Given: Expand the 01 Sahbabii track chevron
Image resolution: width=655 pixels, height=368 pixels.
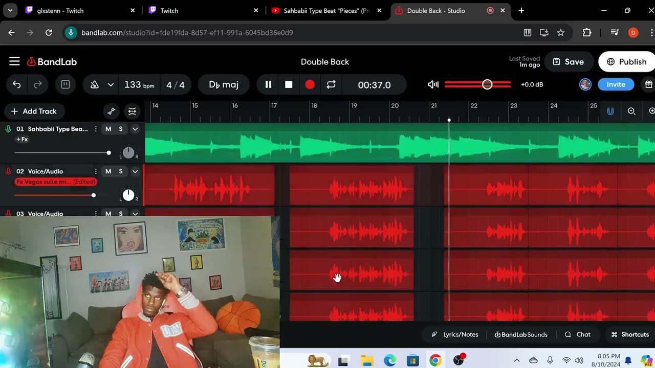Looking at the screenshot, I should pos(135,129).
